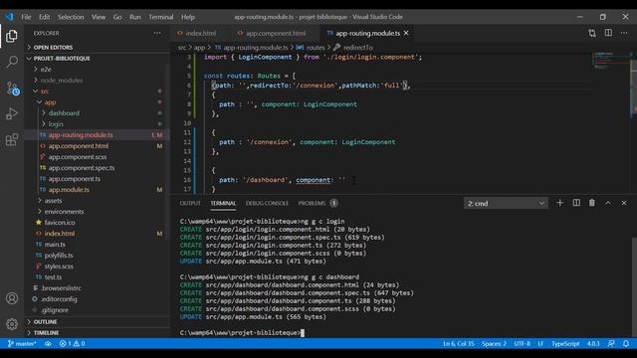Open the Search view icon
637x358 pixels.
[12, 62]
